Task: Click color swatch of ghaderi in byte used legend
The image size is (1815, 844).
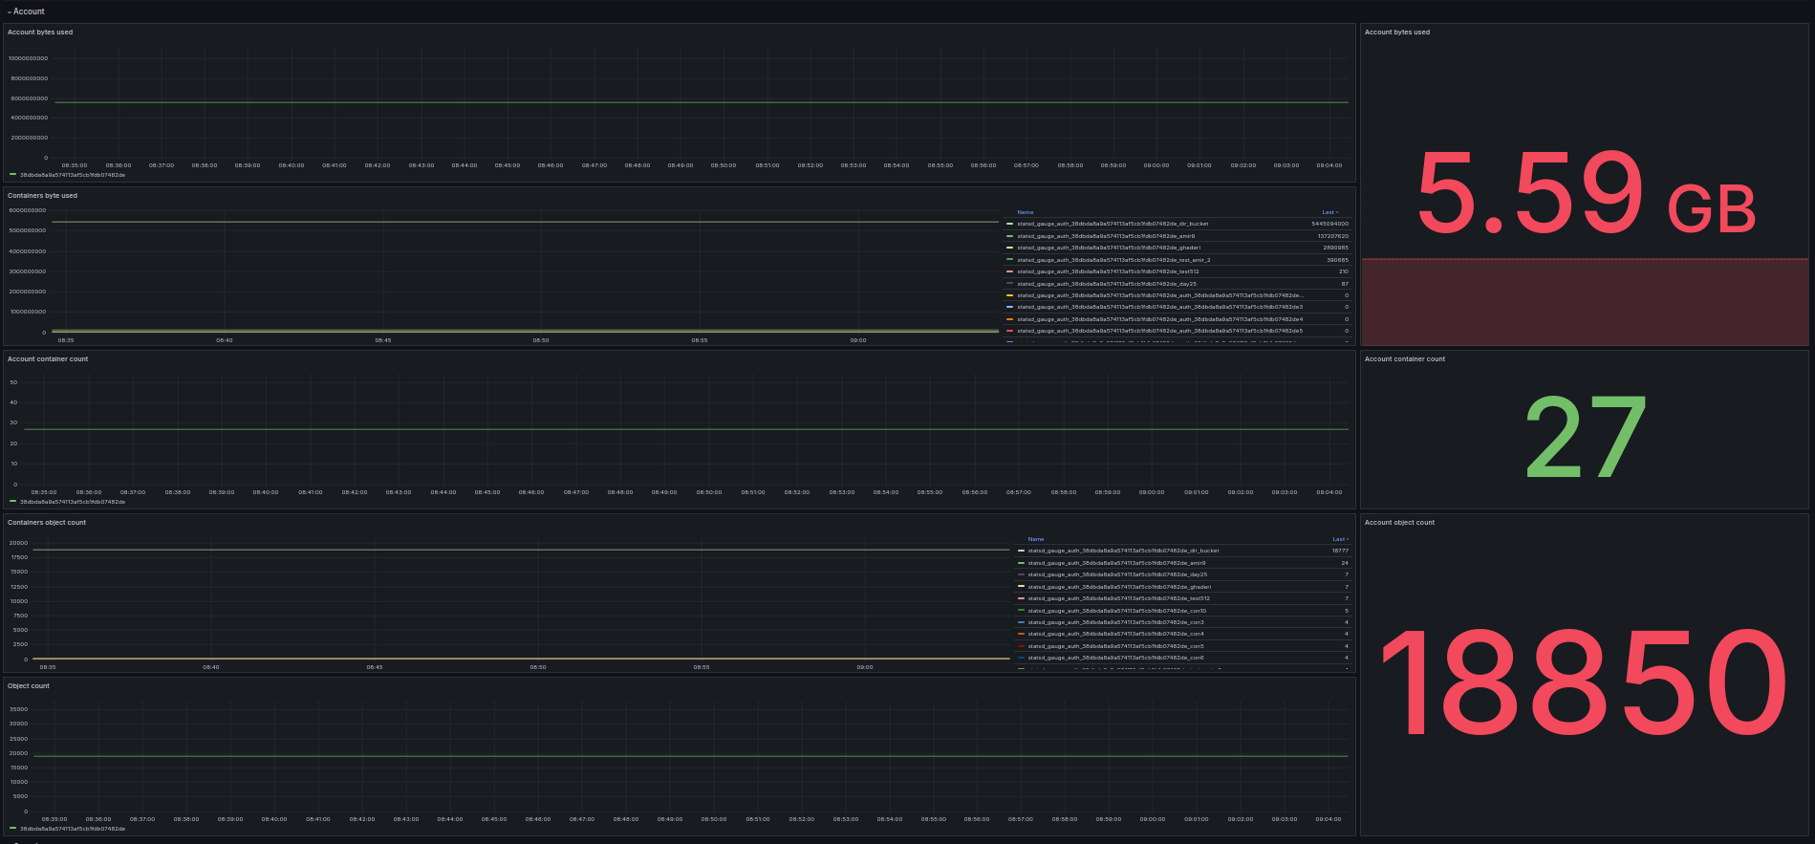Action: point(1009,248)
